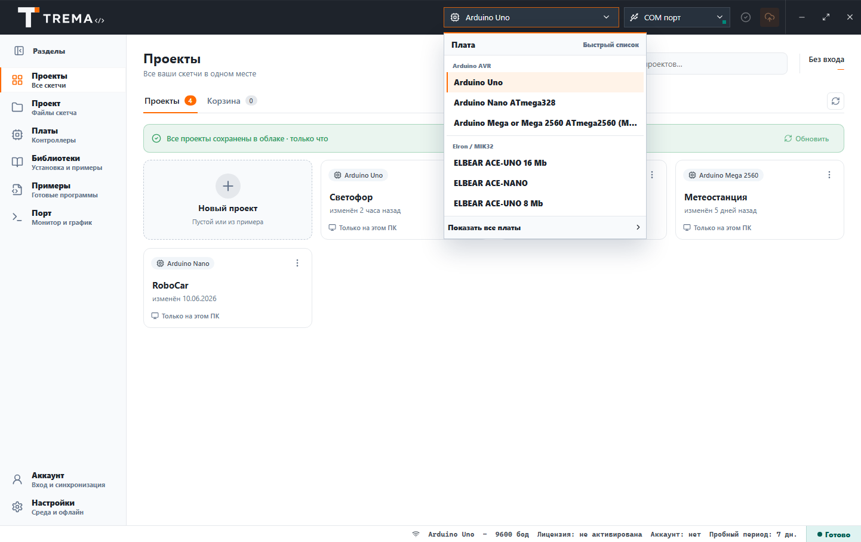The height and width of the screenshot is (542, 861).
Task: Open three-dot menu on Метеостанция card
Action: pos(829,175)
